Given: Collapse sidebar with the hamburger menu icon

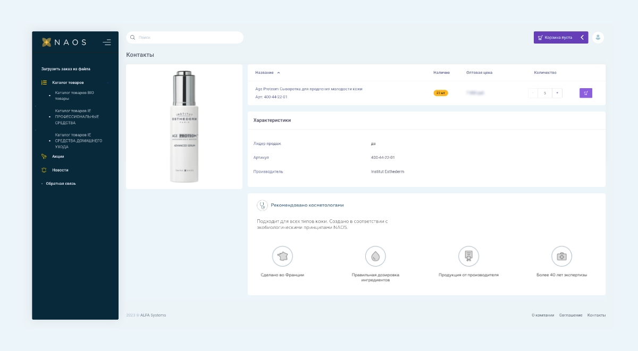Looking at the screenshot, I should 107,42.
